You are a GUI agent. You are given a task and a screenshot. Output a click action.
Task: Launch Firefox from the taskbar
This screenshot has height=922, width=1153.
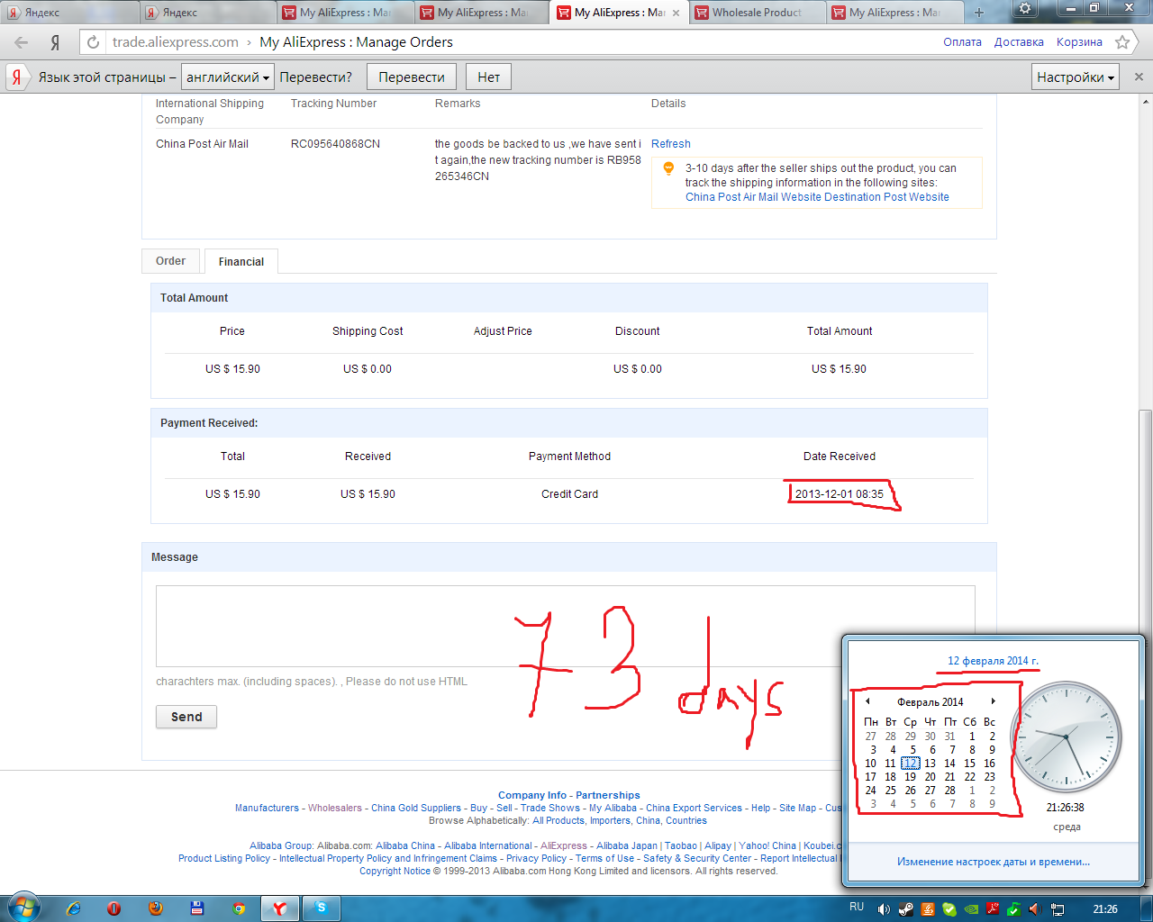155,908
